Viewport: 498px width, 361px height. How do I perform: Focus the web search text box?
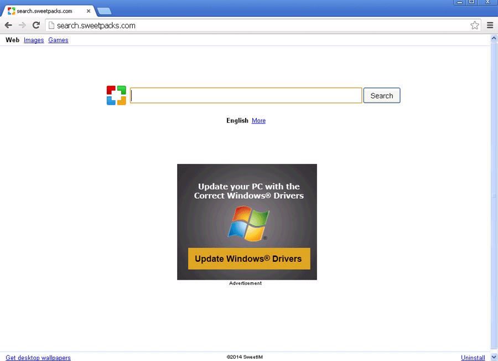click(x=246, y=96)
